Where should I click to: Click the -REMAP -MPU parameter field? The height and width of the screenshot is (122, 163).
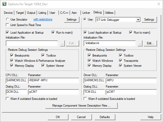(54, 81)
